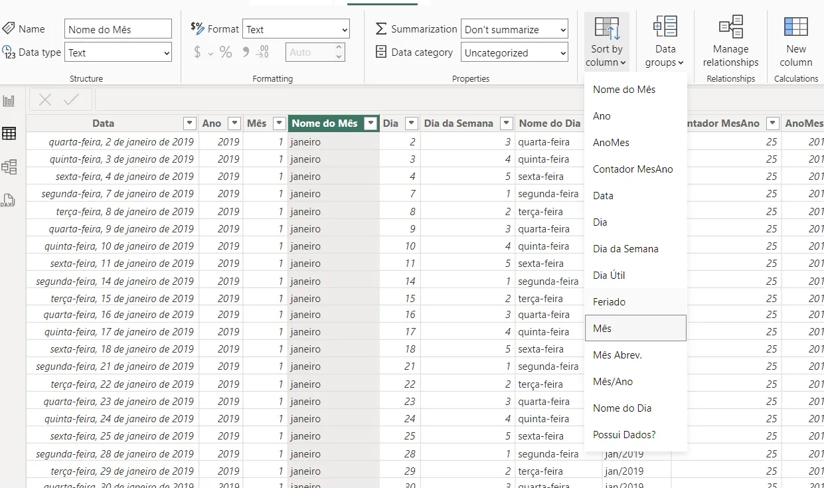Commit formula with the checkmark icon
This screenshot has height=488, width=824.
[71, 100]
